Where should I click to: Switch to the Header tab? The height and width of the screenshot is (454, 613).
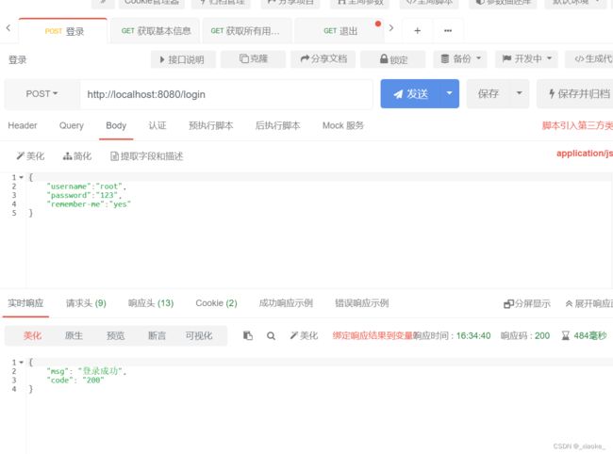coord(23,125)
